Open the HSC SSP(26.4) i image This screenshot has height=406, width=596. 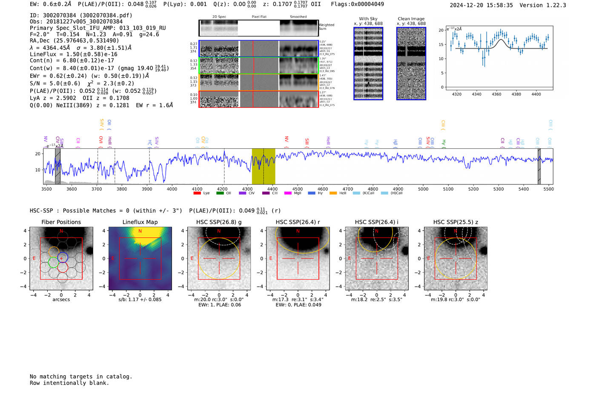(x=377, y=259)
